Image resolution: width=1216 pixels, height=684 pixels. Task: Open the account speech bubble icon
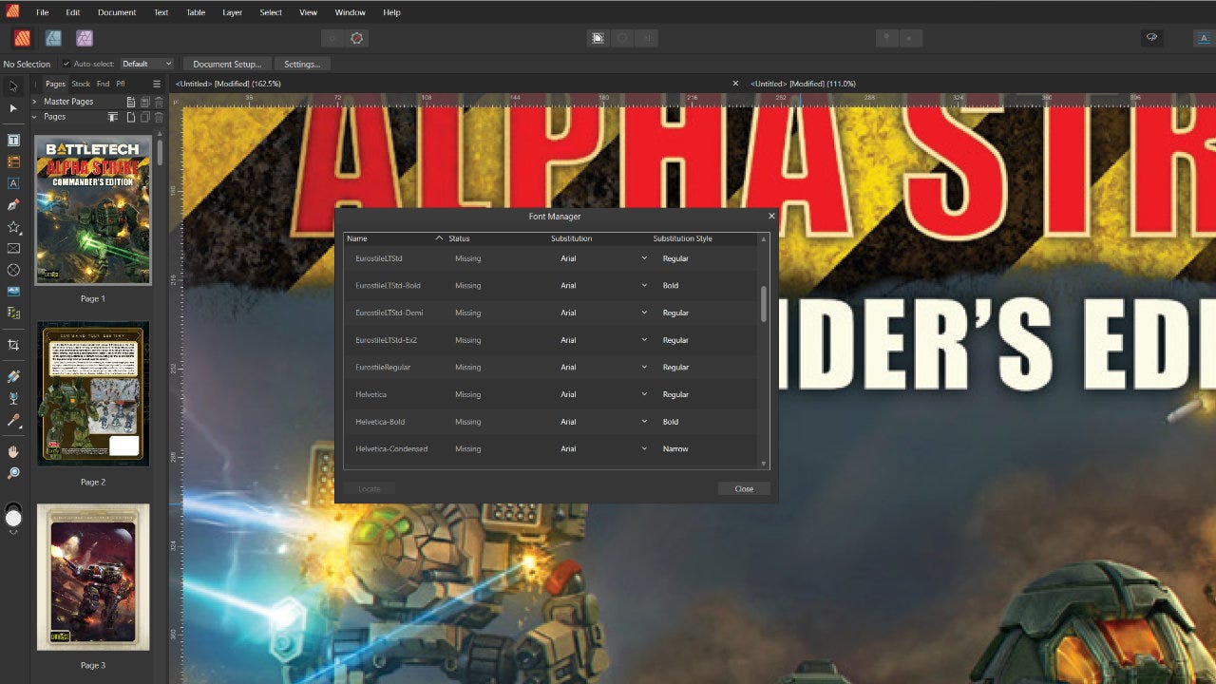click(1151, 38)
